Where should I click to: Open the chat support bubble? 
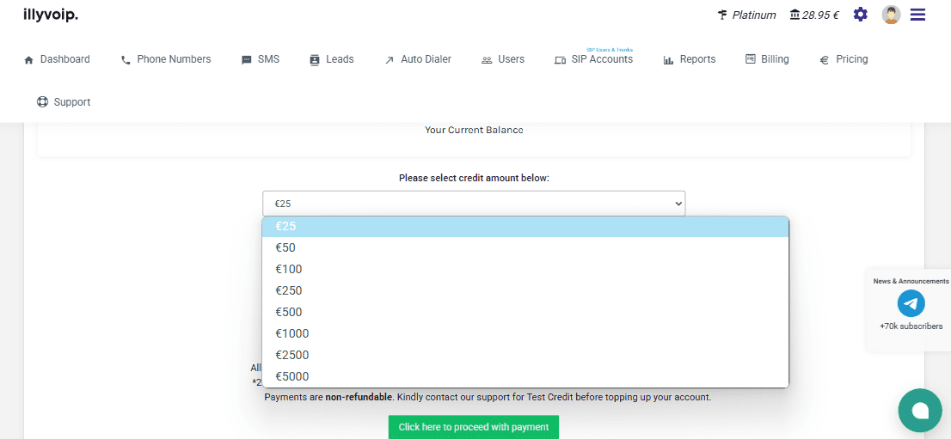(919, 411)
